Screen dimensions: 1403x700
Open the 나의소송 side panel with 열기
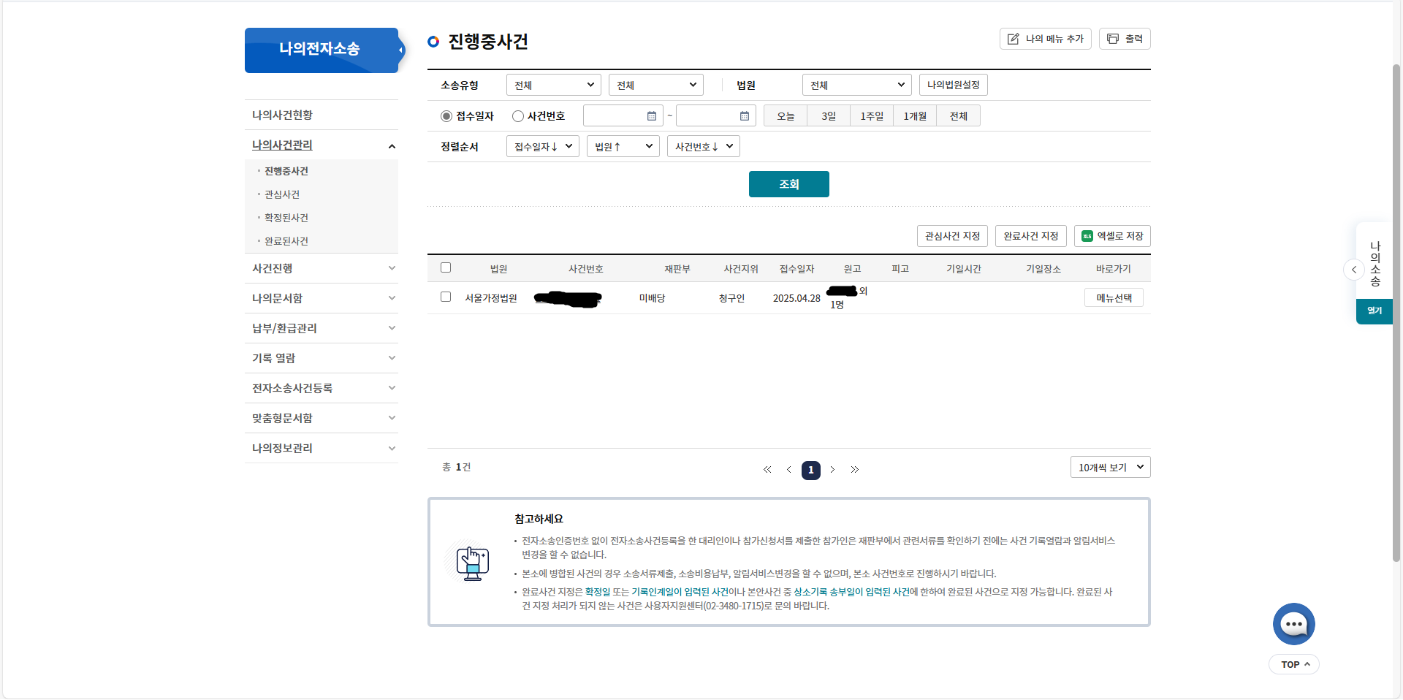1375,311
